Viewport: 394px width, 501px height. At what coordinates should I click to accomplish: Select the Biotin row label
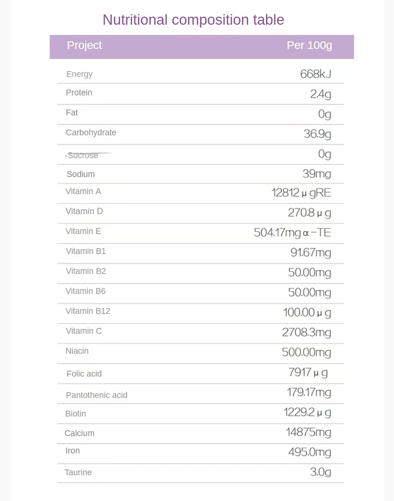coord(76,414)
